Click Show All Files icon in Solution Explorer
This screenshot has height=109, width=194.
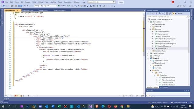click(170, 14)
